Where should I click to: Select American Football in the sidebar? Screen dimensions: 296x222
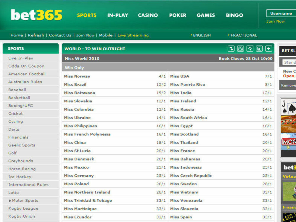pyautogui.click(x=30, y=74)
